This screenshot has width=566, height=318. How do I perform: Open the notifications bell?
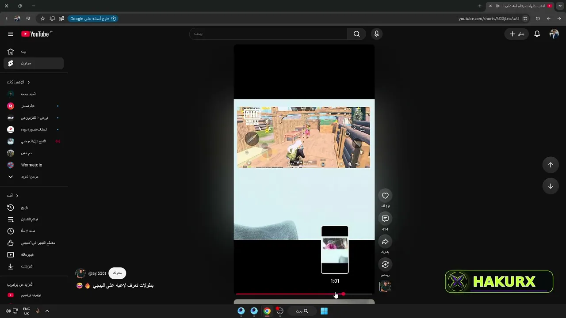[x=537, y=34]
